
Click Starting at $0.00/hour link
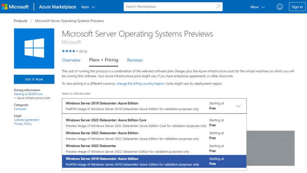point(28,94)
